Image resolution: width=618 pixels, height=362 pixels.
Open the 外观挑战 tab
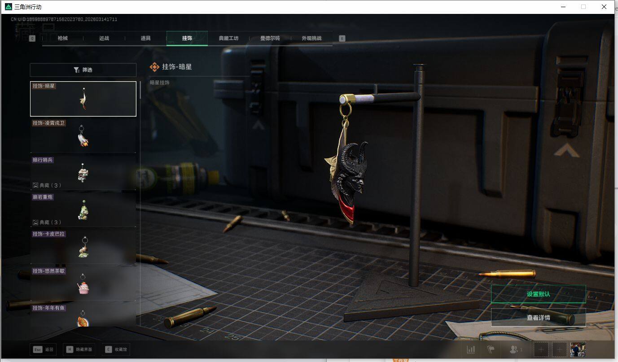pyautogui.click(x=311, y=38)
